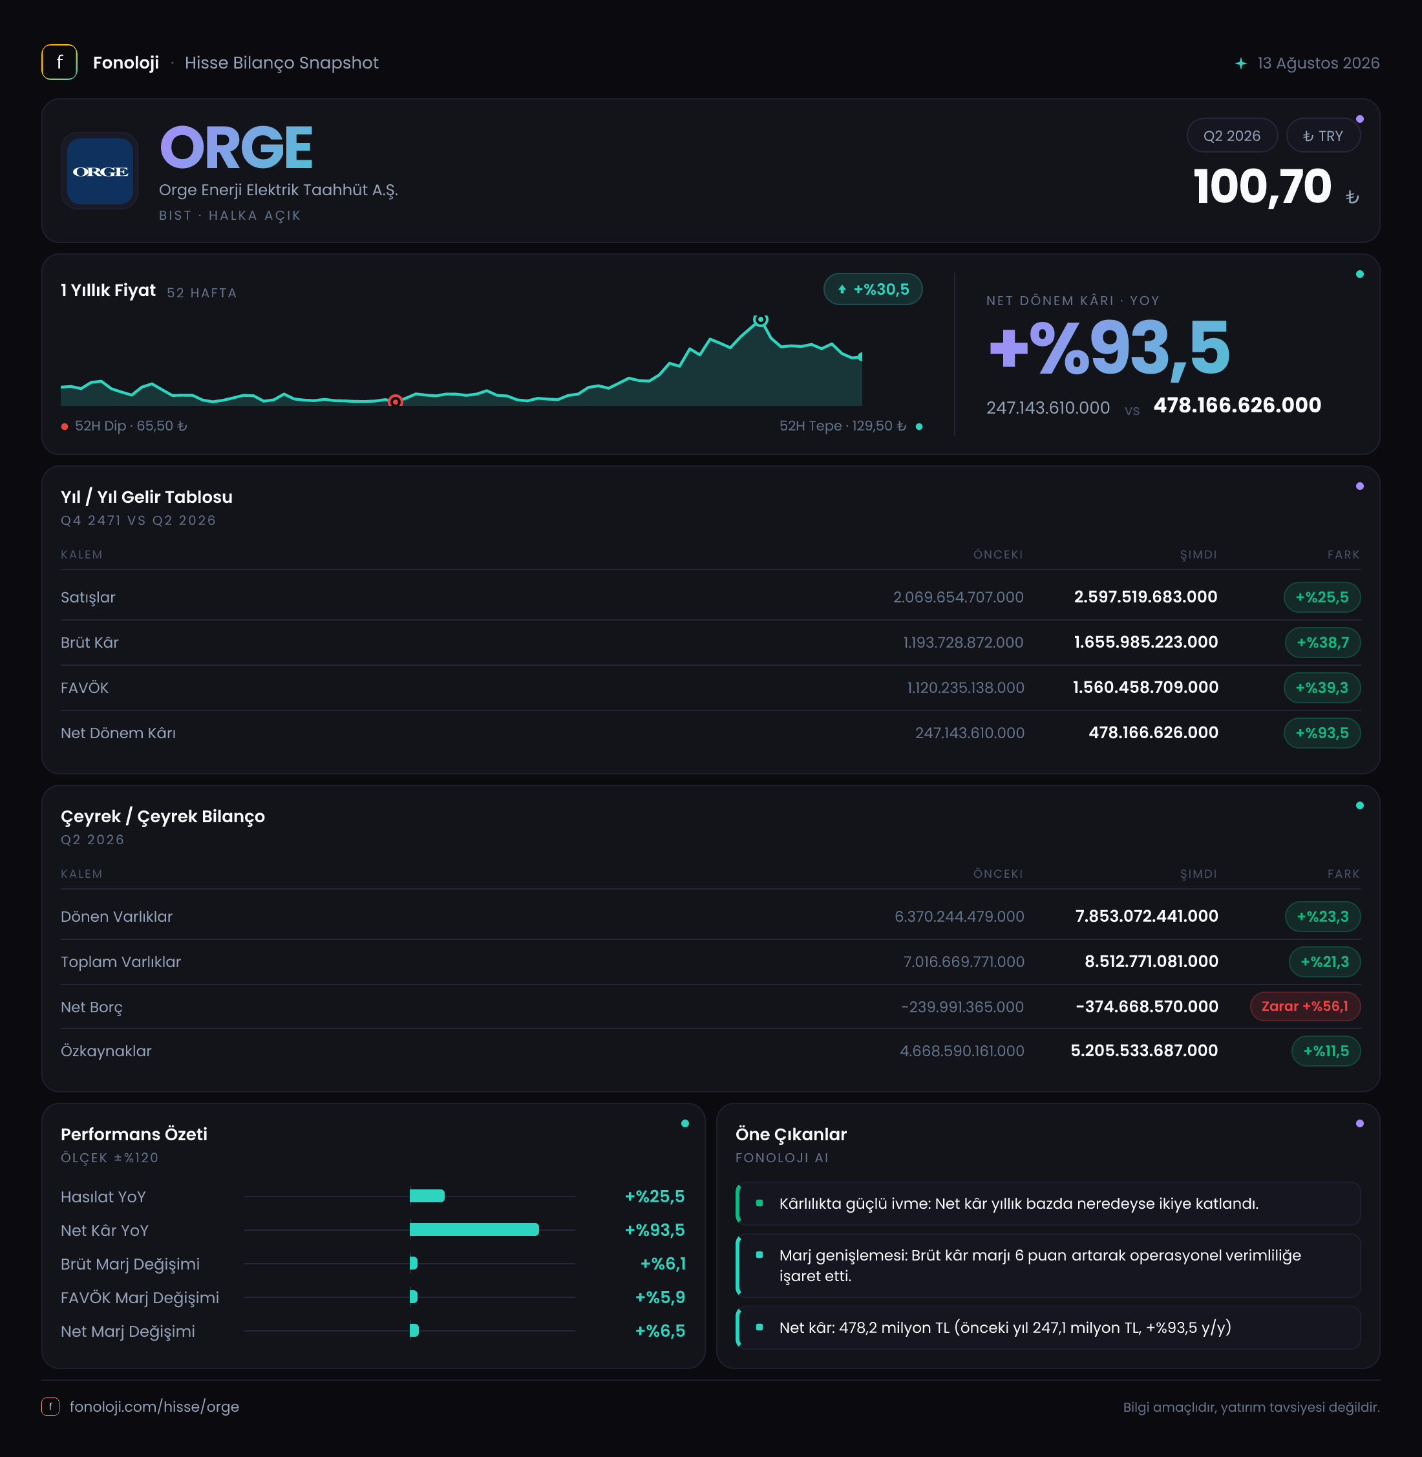The height and width of the screenshot is (1457, 1422).
Task: Click the green 52-week high marker on chart
Action: 760,319
